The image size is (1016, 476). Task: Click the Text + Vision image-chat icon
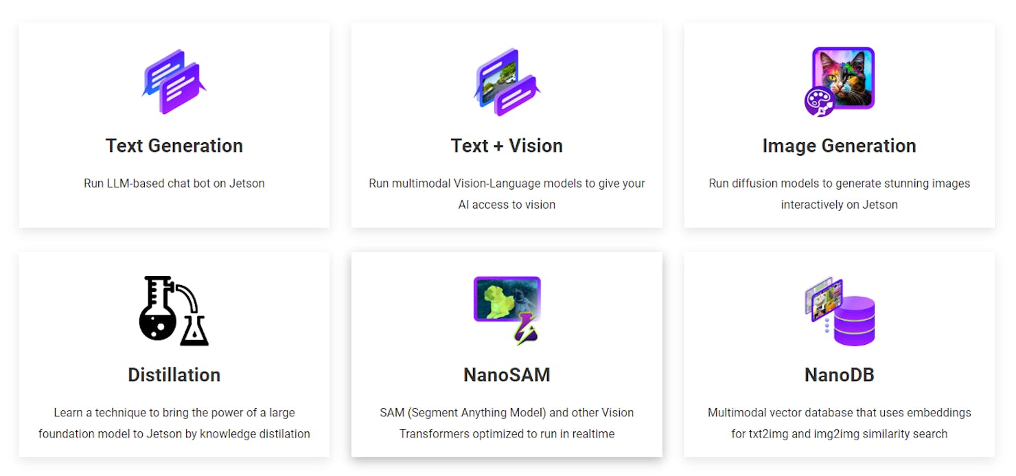coord(507,80)
